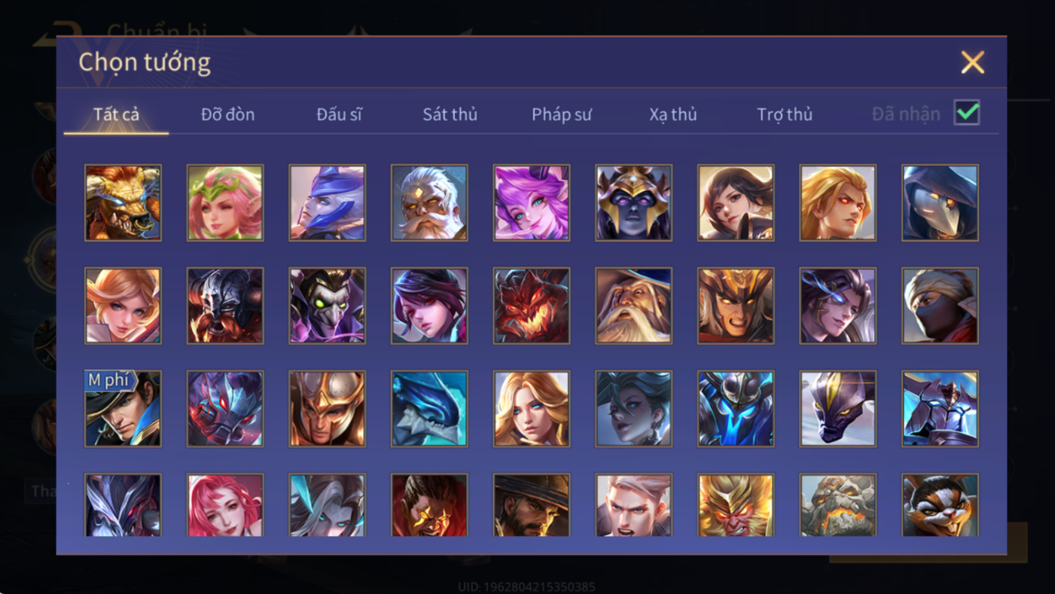Viewport: 1055px width, 594px height.
Task: Choose the cowboy-hat gunslinger hero portrait
Action: point(532,504)
